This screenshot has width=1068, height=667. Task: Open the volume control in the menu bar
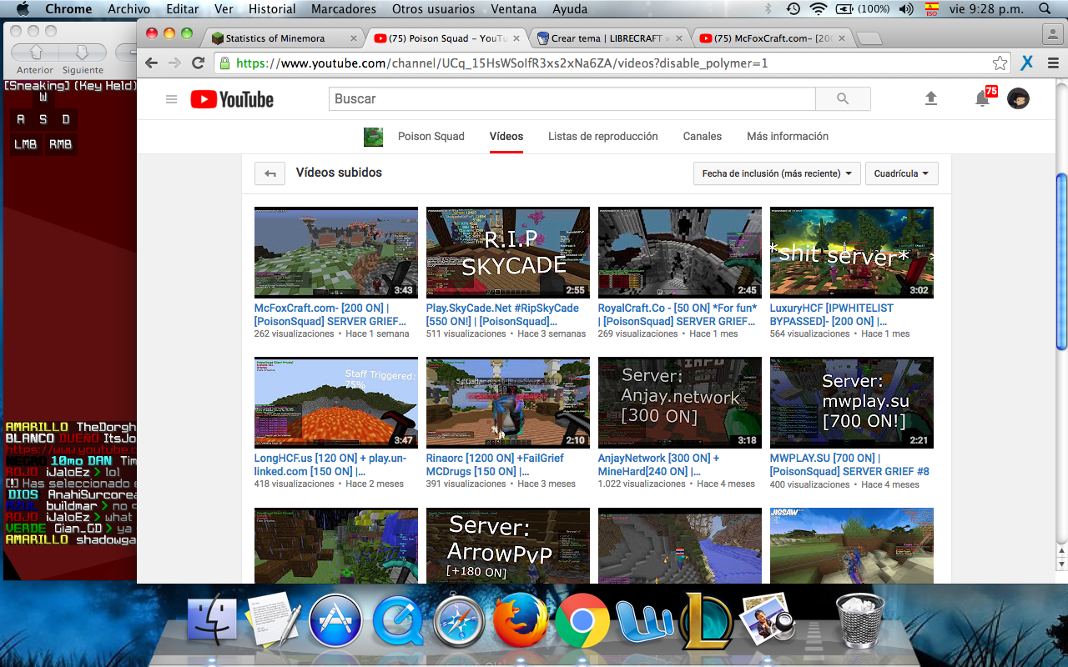906,9
